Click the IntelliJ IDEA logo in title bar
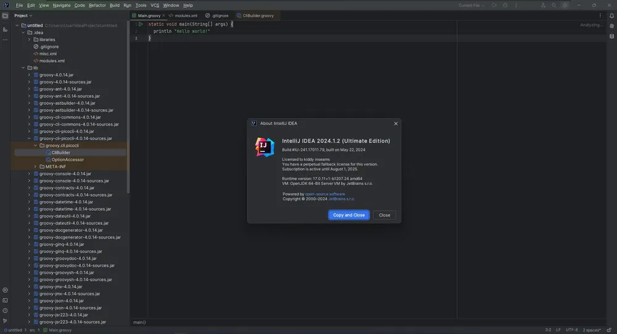This screenshot has height=334, width=617. click(x=6, y=5)
